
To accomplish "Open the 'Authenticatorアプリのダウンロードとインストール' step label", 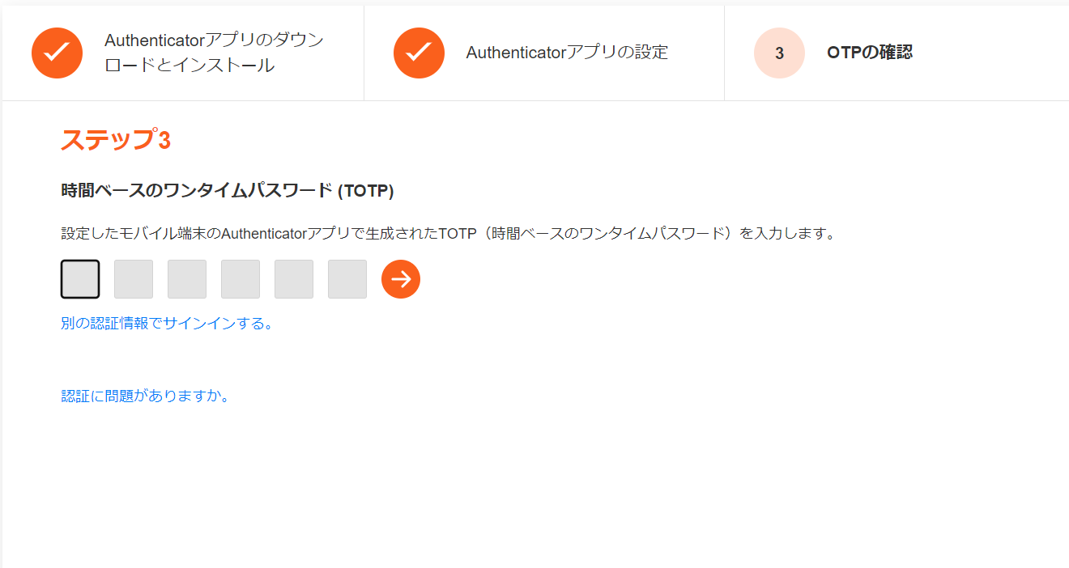I will click(x=214, y=53).
